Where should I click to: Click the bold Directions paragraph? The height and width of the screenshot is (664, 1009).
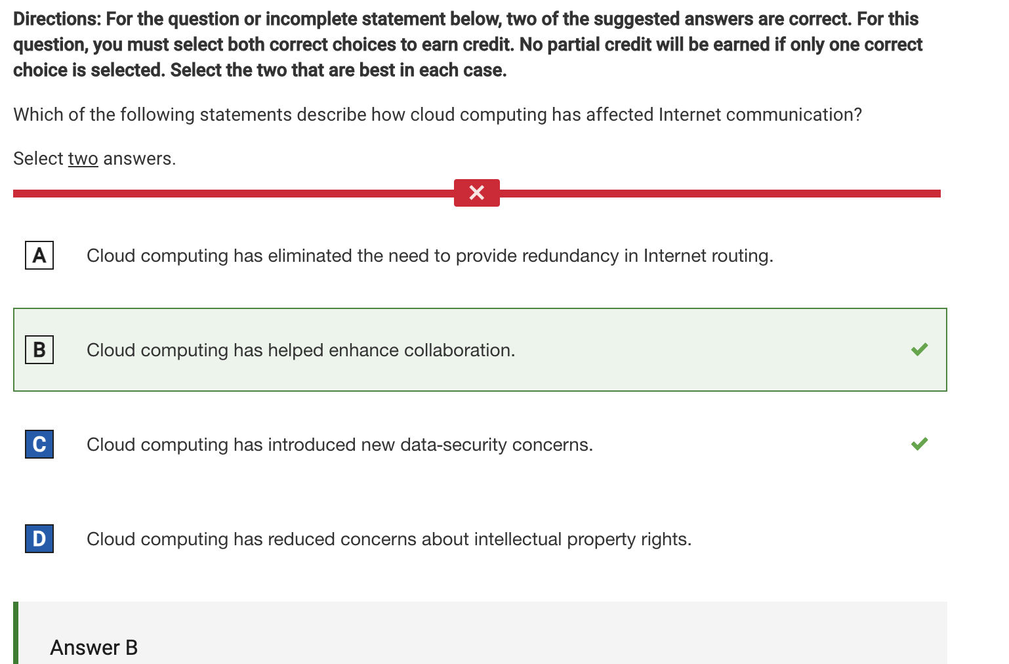pyautogui.click(x=468, y=45)
